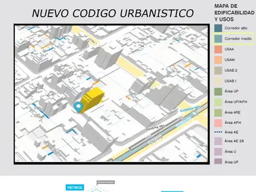256x192 pixels.
Task: Click the 'Área UP' legend label
Action: point(231,91)
